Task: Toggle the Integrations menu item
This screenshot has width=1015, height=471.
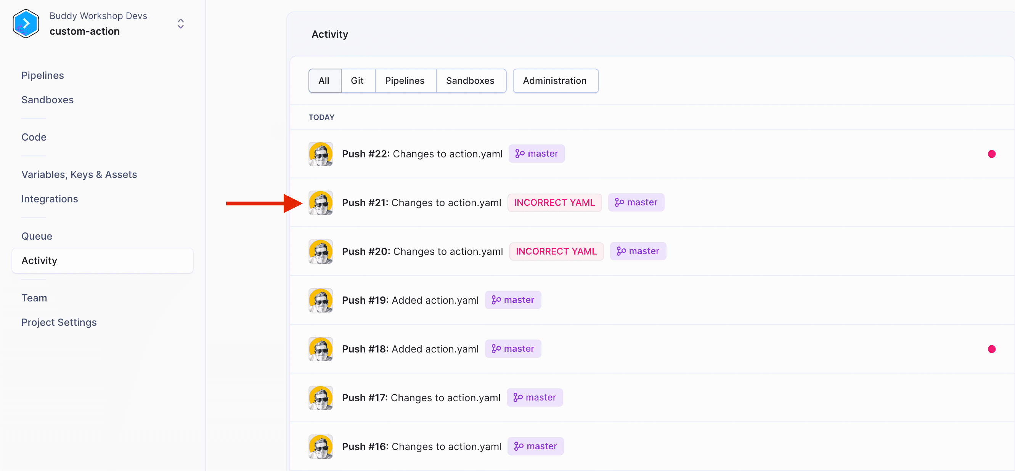Action: point(49,199)
